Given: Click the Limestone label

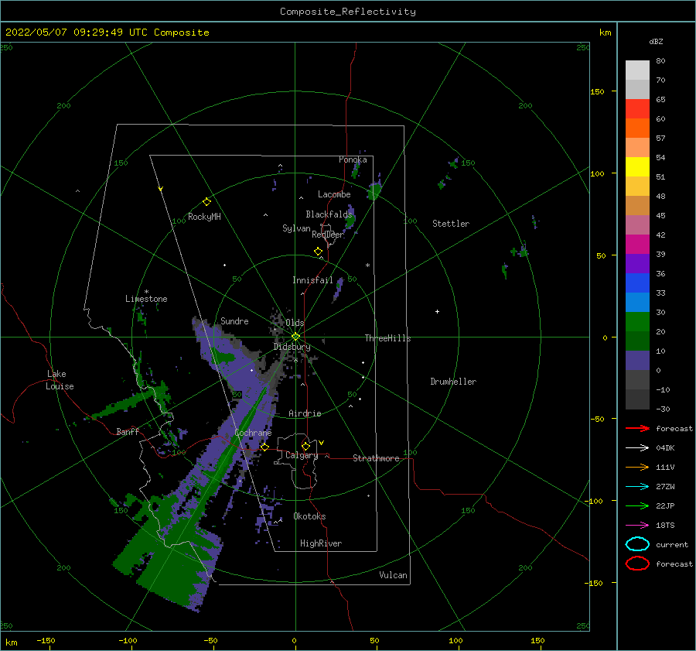Looking at the screenshot, I should point(146,299).
